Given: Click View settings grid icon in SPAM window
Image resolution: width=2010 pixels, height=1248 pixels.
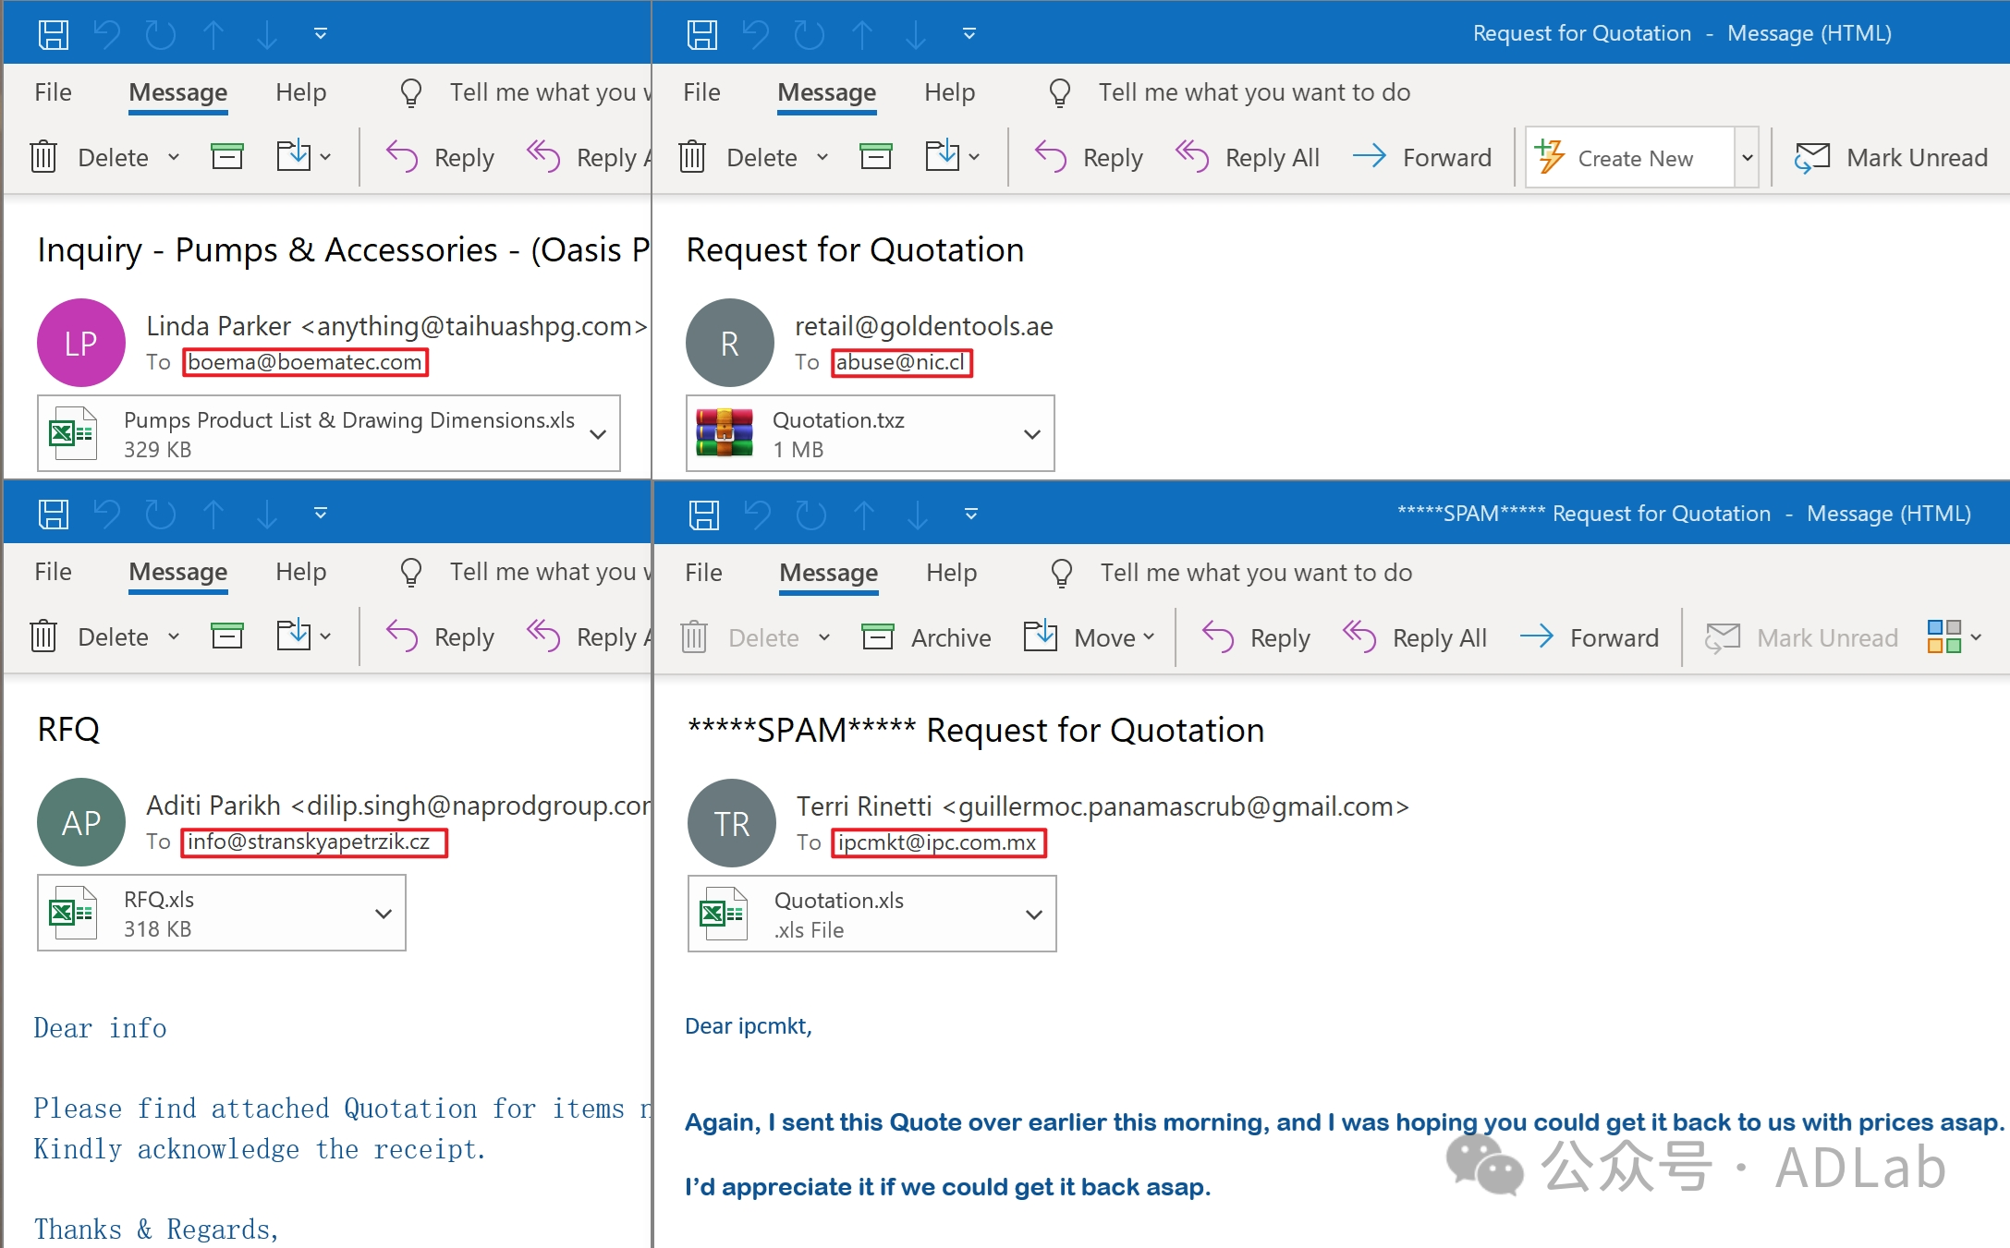Looking at the screenshot, I should [1943, 636].
